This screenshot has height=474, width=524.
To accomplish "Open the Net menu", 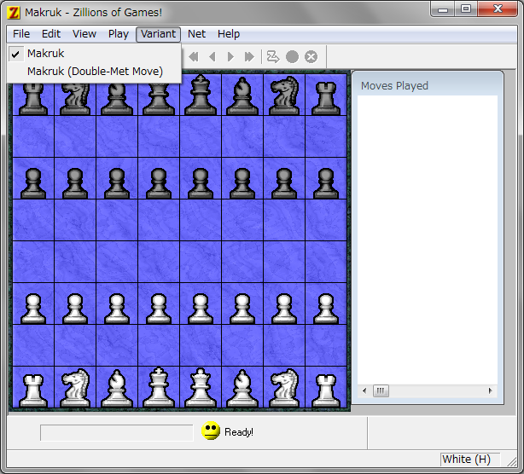I will (196, 34).
